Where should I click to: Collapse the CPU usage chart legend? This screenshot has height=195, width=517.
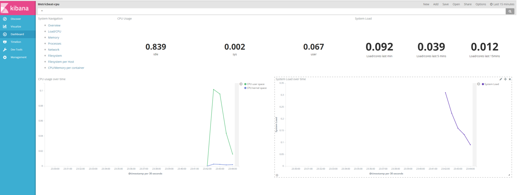[241, 84]
